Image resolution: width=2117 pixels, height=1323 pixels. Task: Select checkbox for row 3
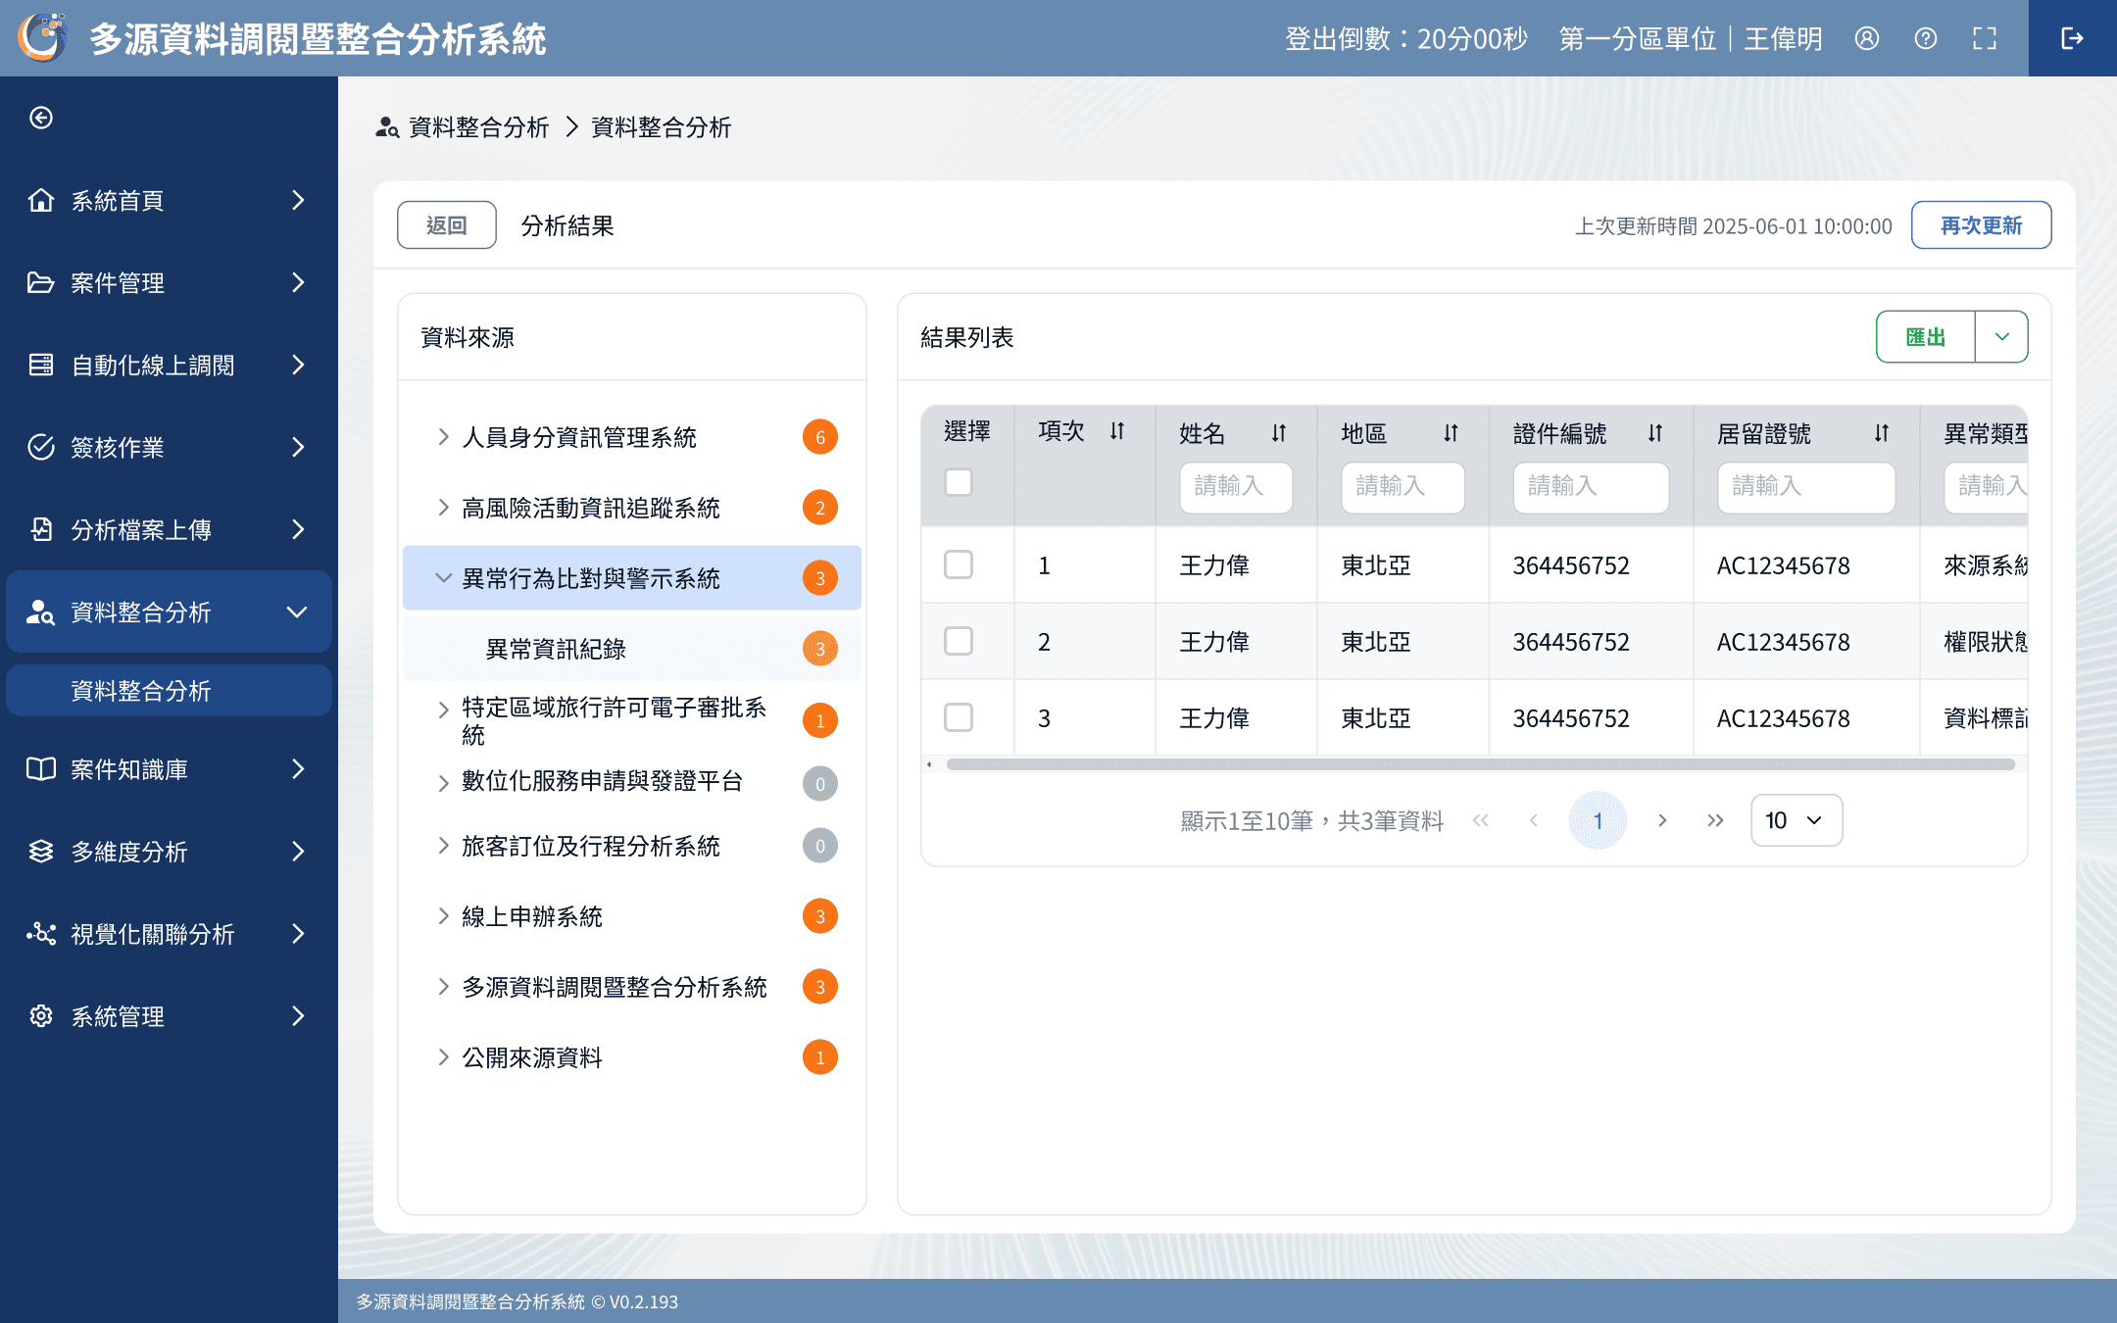click(959, 717)
